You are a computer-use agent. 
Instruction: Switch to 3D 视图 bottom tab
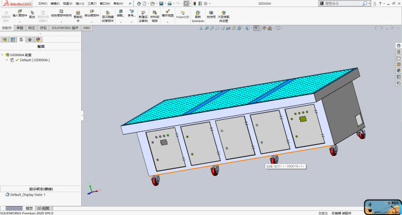tap(43, 209)
